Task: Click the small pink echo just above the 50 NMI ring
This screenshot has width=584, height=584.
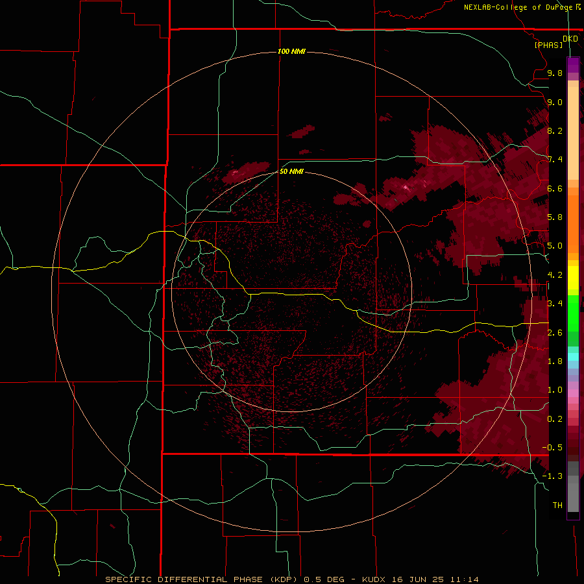Action: pos(235,173)
